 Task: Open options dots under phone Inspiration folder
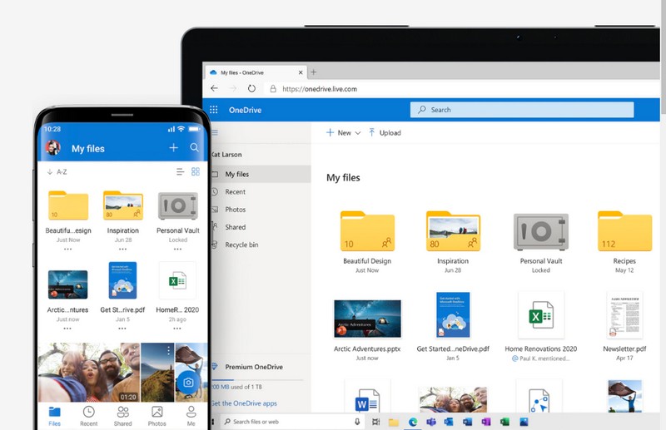[x=122, y=248]
